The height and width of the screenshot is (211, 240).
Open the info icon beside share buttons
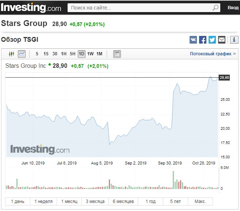[234, 40]
